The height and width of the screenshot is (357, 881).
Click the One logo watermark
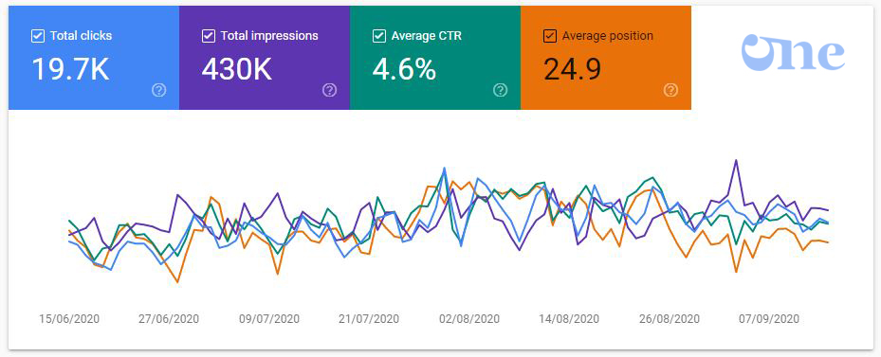[x=793, y=53]
